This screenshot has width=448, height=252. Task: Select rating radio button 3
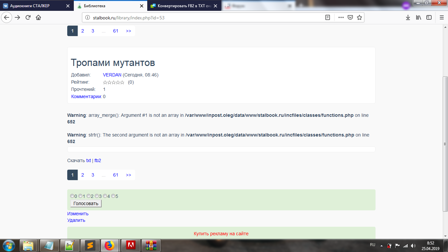pyautogui.click(x=97, y=196)
